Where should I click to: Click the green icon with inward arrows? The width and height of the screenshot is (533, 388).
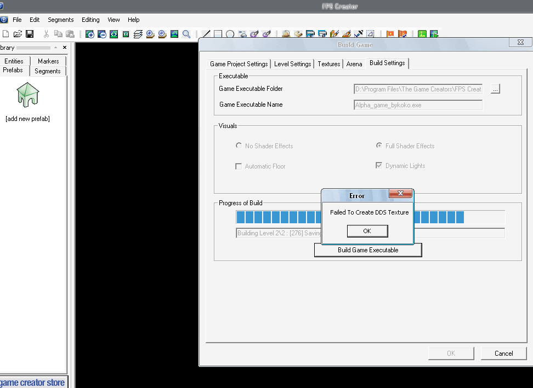(126, 34)
